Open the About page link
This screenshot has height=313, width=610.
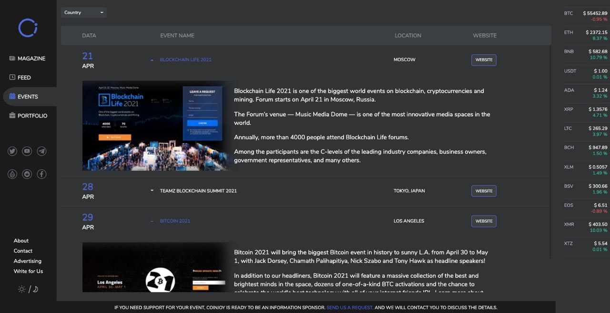tap(21, 241)
